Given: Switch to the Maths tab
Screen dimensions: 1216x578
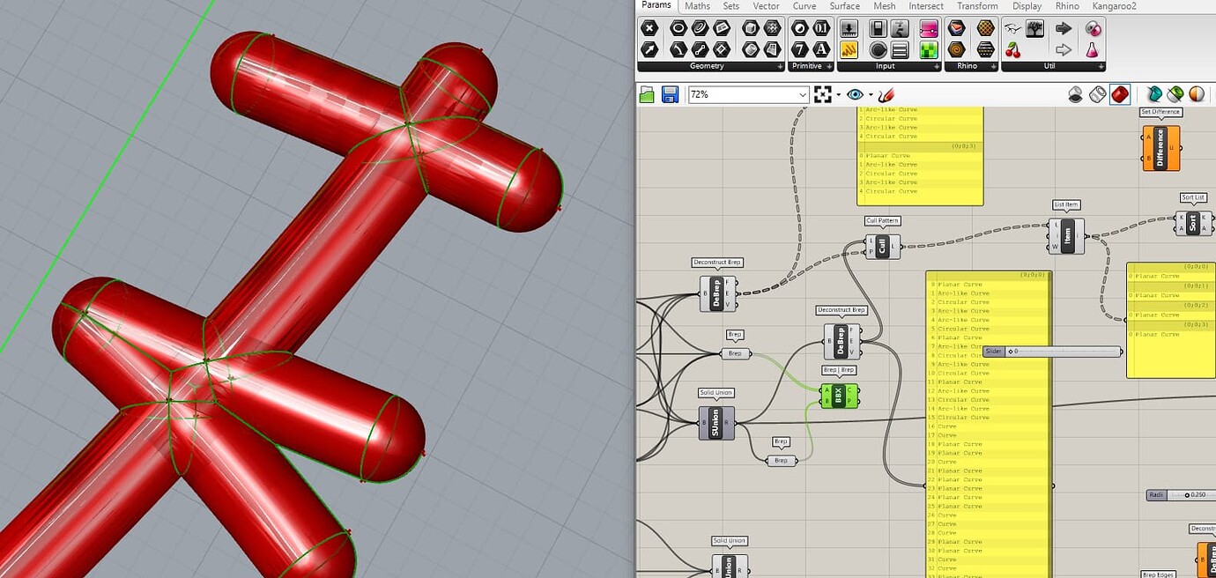Looking at the screenshot, I should [x=697, y=6].
